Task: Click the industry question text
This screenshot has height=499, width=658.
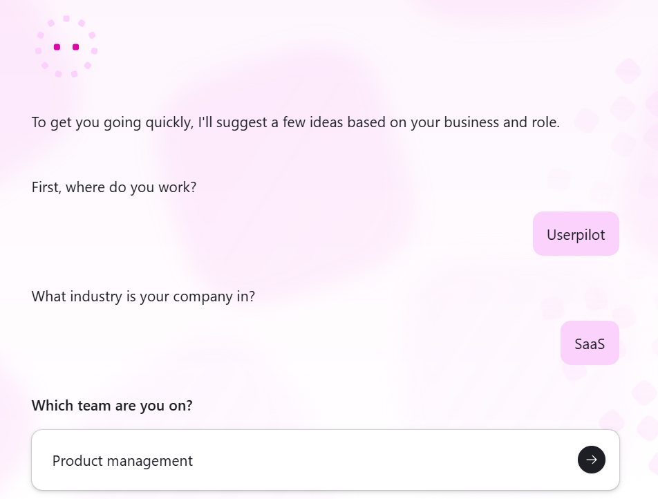Action: pyautogui.click(x=143, y=296)
